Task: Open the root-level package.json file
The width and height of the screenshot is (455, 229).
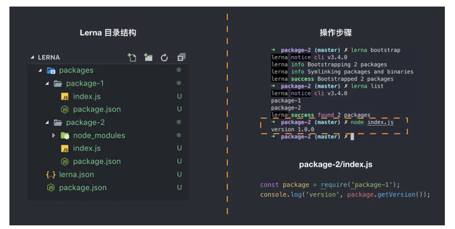Action: 83,188
